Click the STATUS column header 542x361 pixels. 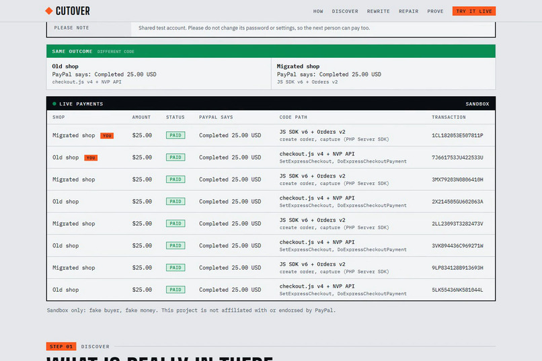click(x=175, y=117)
